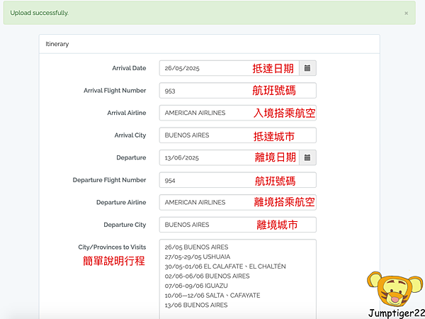Click into the Arrival City field

238,135
